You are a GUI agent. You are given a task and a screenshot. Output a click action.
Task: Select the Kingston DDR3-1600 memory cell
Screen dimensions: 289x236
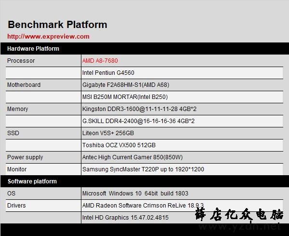(x=182, y=109)
